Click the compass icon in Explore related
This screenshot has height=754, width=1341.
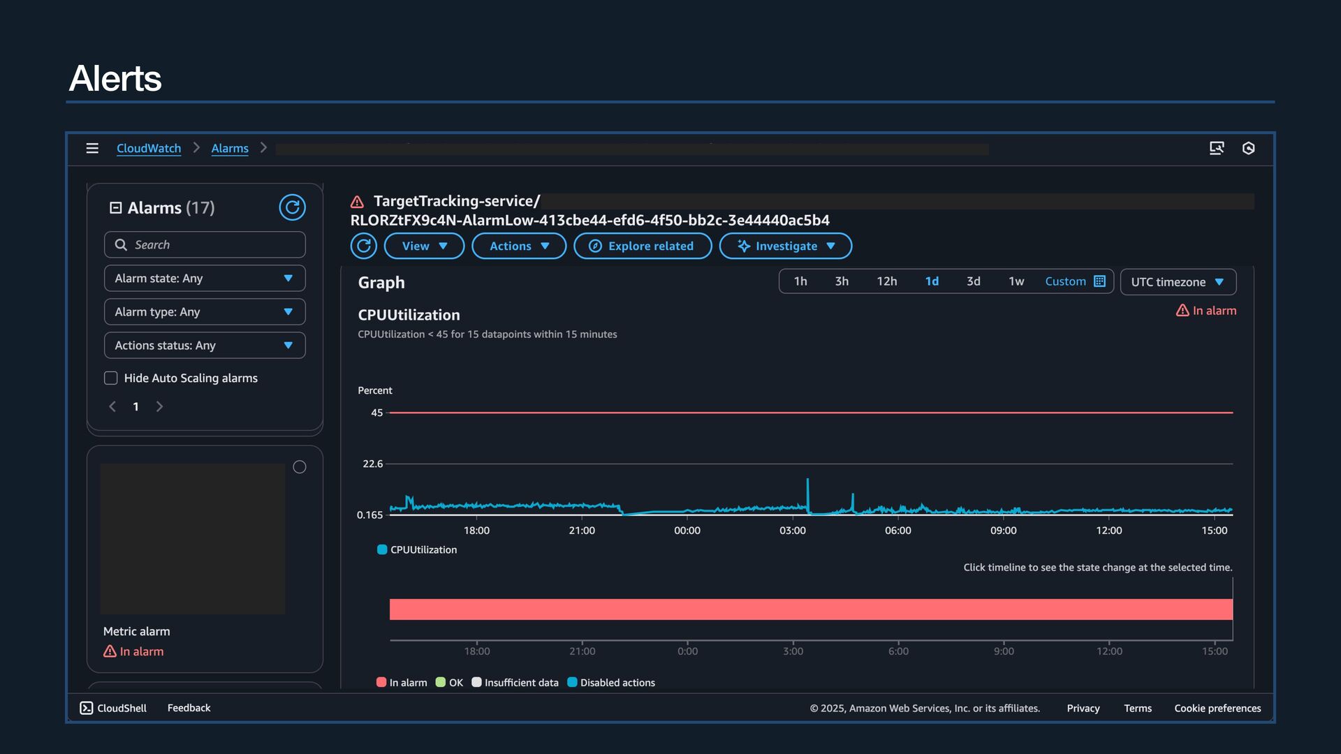pos(595,246)
